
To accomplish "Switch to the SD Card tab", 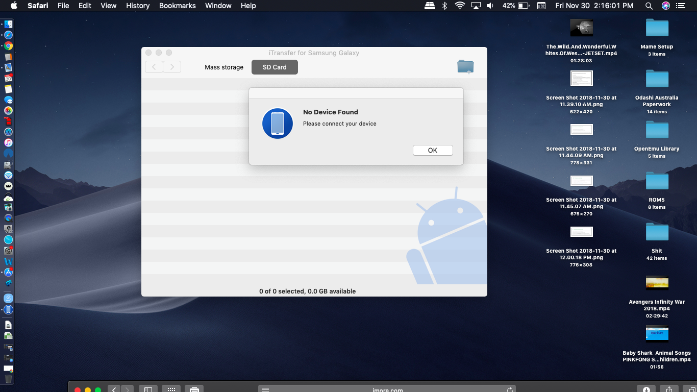I will (x=275, y=67).
